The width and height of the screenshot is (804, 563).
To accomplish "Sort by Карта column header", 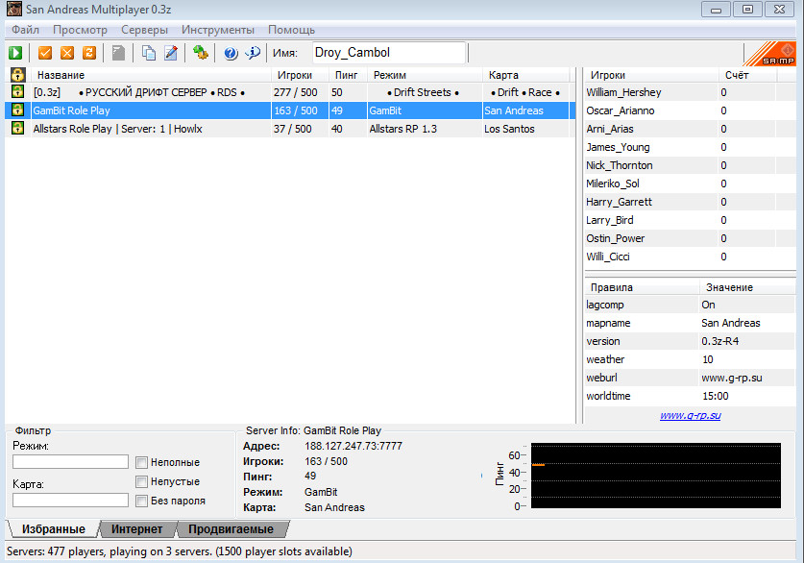I will click(x=526, y=75).
